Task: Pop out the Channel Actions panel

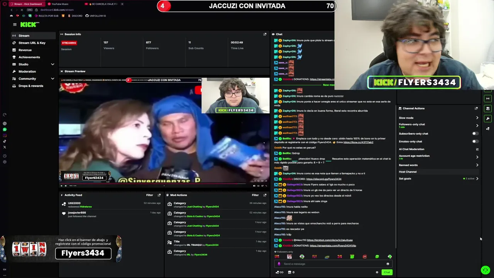Action: tap(476, 108)
